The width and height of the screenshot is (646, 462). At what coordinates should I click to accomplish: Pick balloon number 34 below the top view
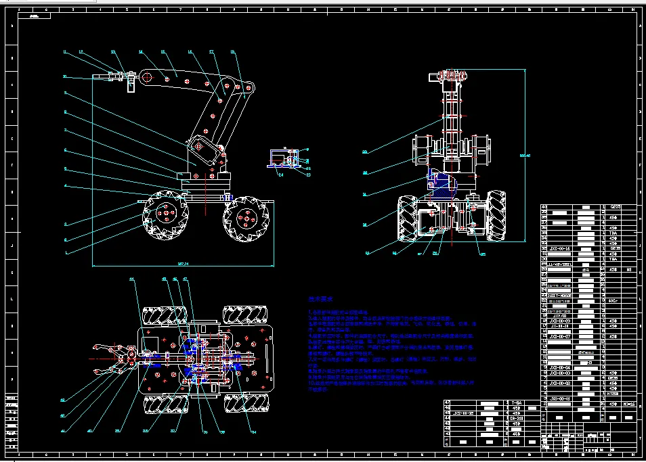coord(254,432)
